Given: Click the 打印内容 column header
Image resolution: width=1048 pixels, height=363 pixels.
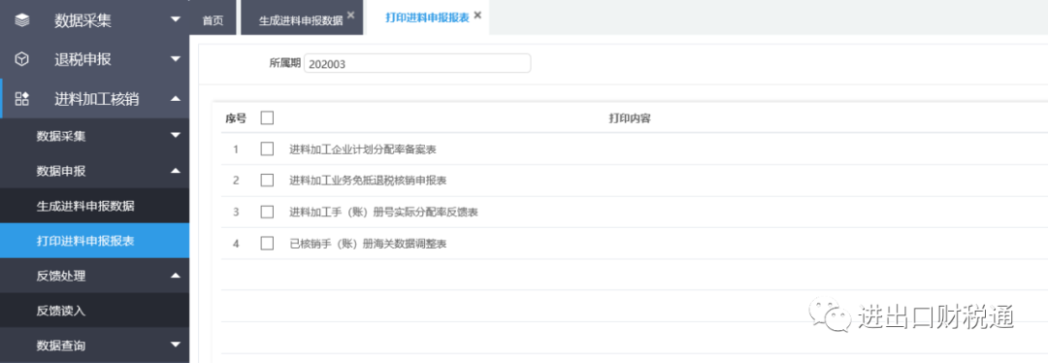Looking at the screenshot, I should tap(631, 118).
